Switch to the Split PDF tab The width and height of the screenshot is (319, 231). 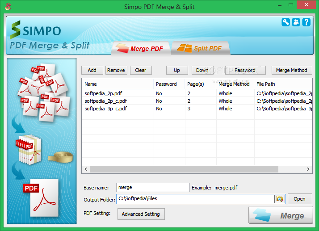(x=201, y=48)
